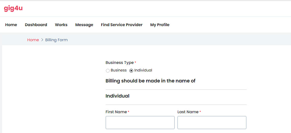Click the breadcrumb chevron separator
This screenshot has height=133, width=291.
[x=42, y=40]
